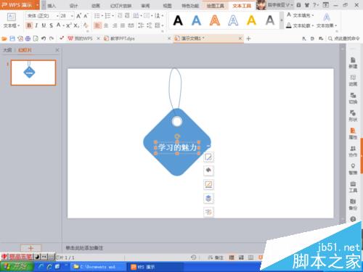Select slide 1 thumbnail
The height and width of the screenshot is (272, 363).
tap(33, 73)
